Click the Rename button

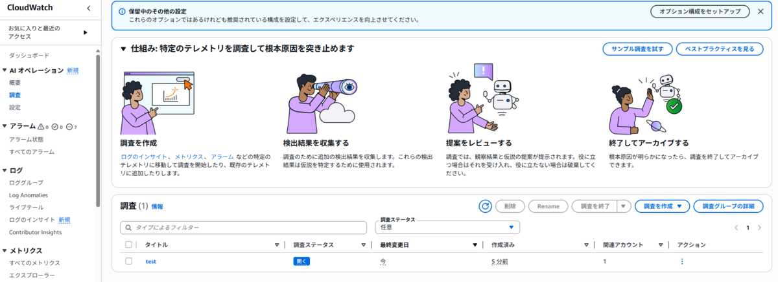[x=548, y=206]
